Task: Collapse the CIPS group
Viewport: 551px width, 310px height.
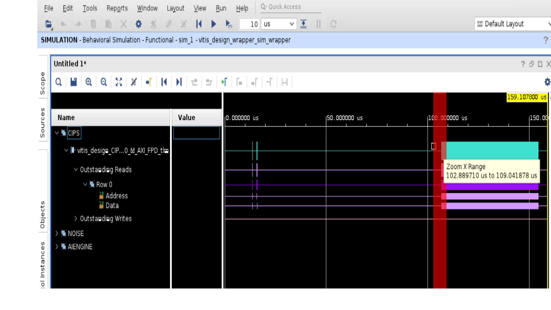Action: click(57, 133)
